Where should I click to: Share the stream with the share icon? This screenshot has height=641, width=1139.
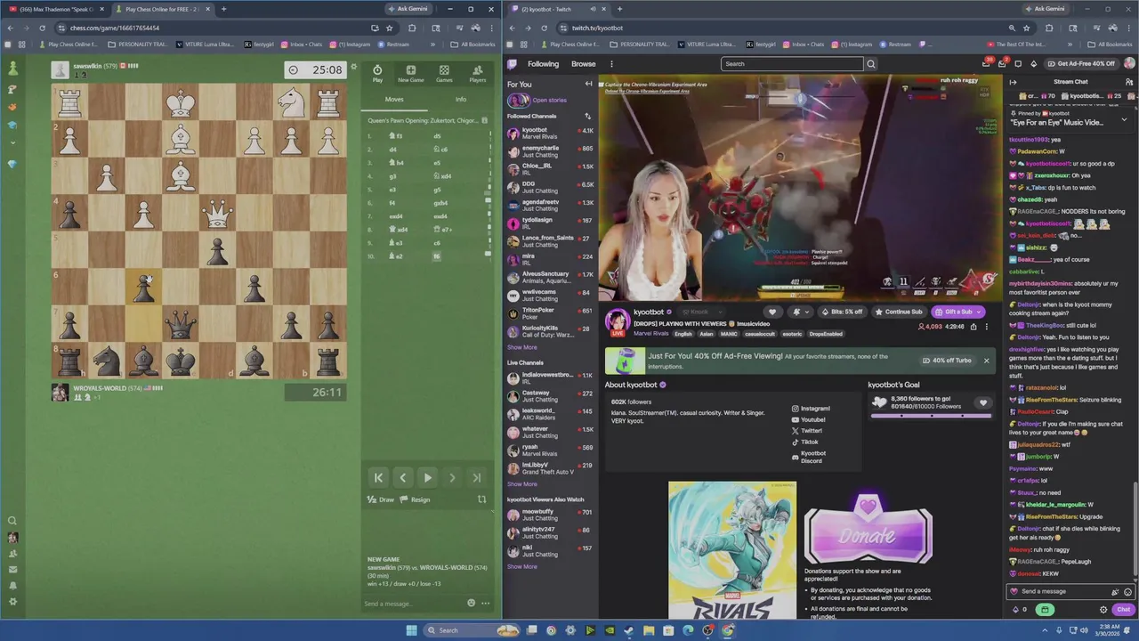tap(973, 327)
